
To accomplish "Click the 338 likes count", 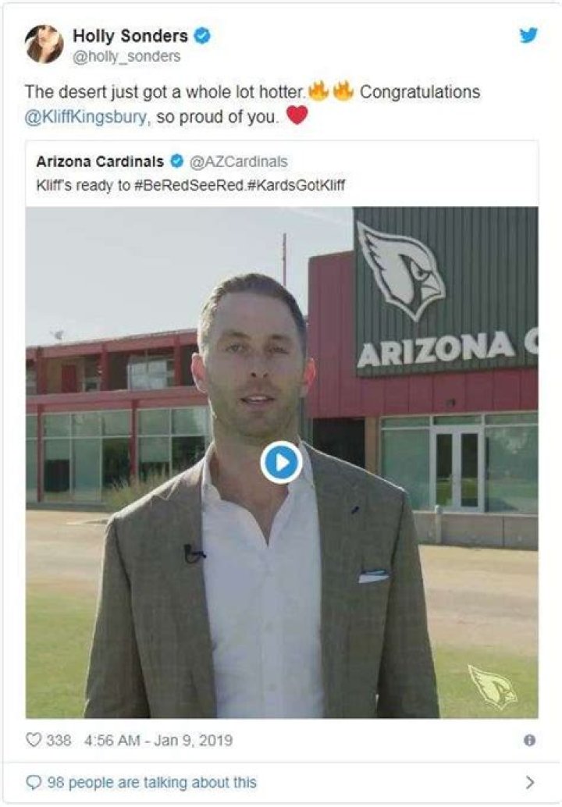I will pos(59,740).
